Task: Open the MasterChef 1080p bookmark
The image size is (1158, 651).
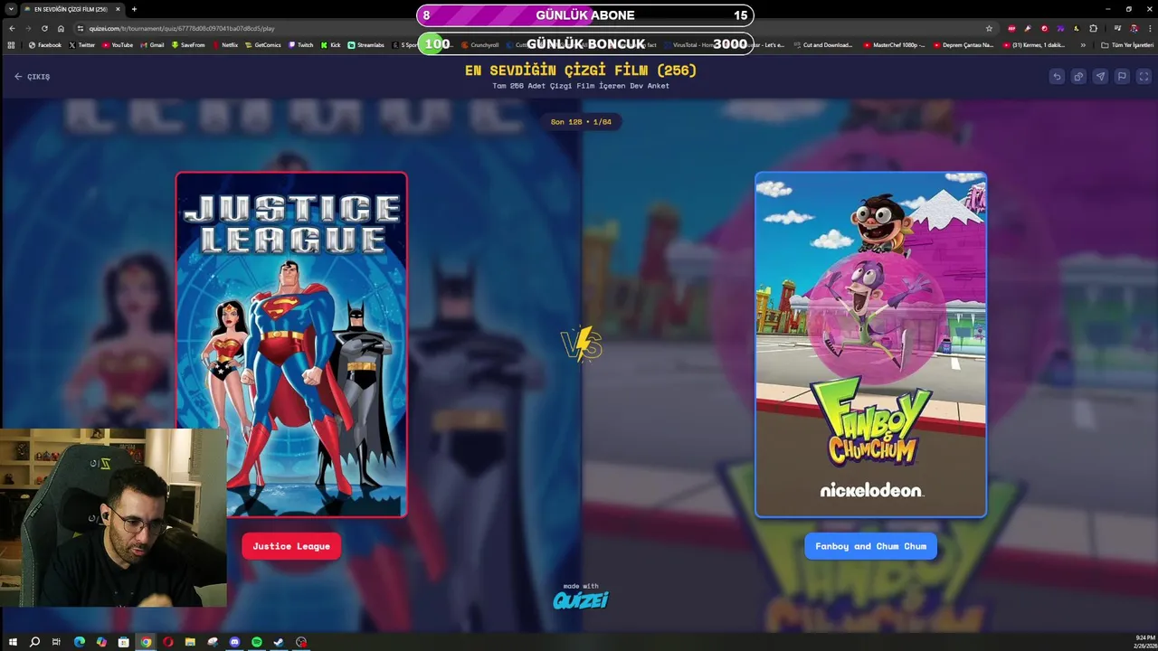Action: coord(894,44)
